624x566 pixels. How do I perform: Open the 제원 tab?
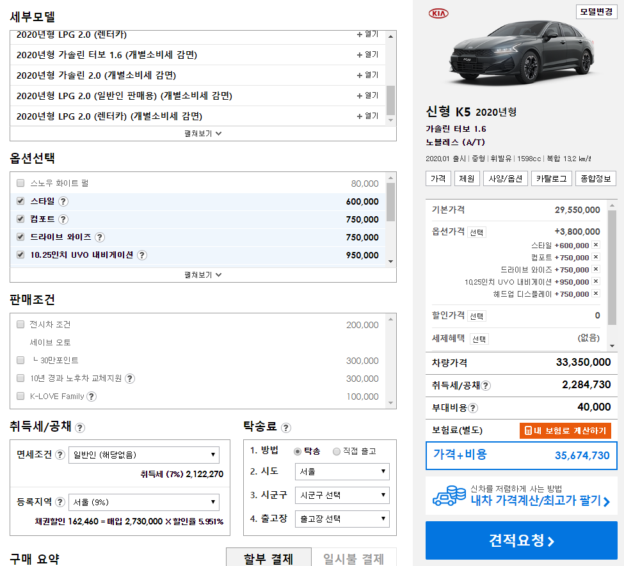click(x=467, y=178)
